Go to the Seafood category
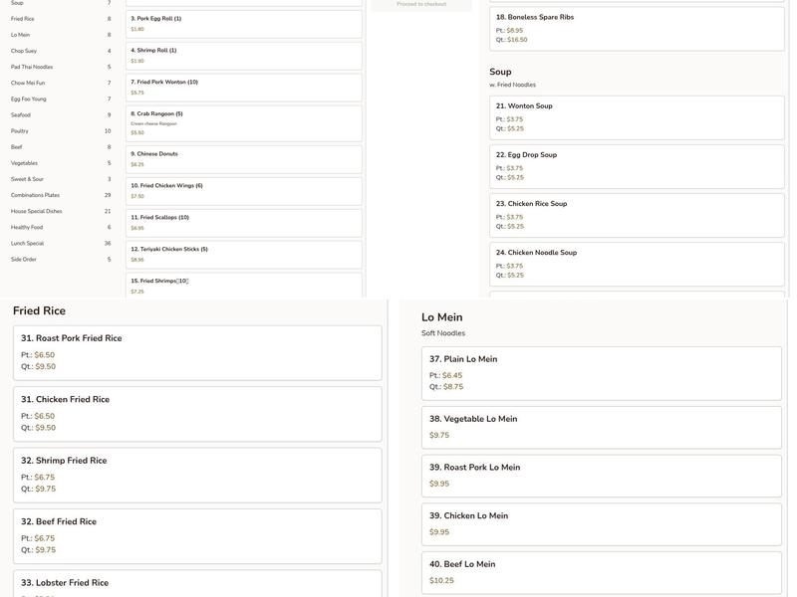 (x=20, y=115)
